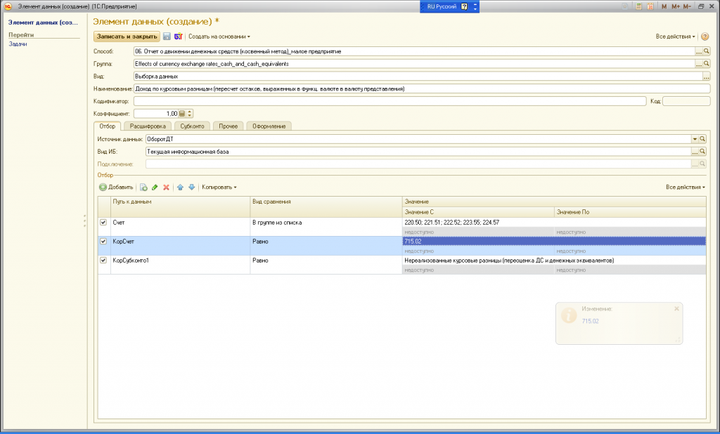Open the keyboard layout help icon in language bar
The width and height of the screenshot is (720, 434).
(x=464, y=6)
